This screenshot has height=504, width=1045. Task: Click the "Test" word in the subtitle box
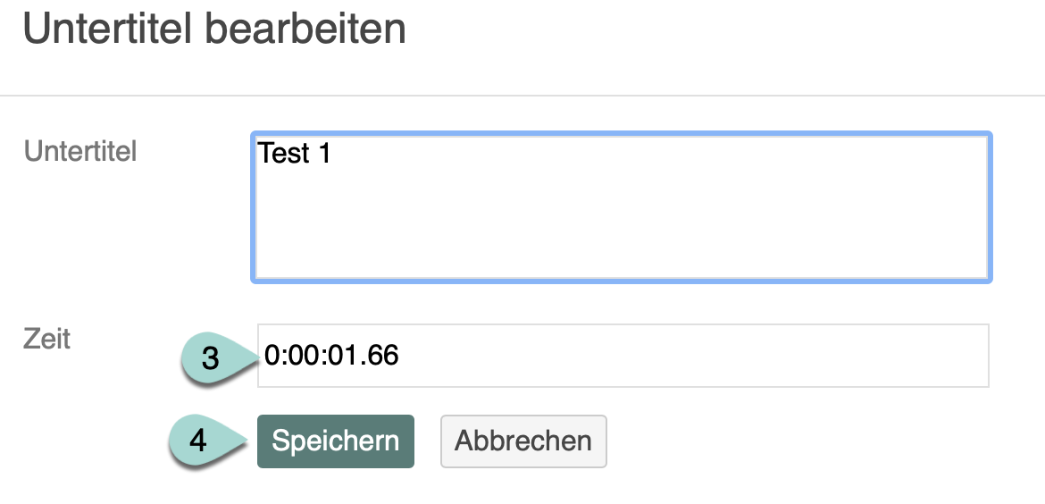[x=283, y=154]
